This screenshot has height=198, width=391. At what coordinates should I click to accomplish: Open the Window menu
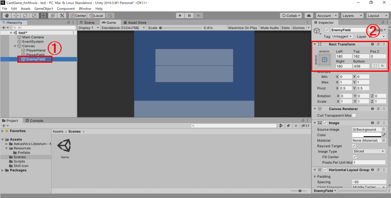pyautogui.click(x=85, y=9)
